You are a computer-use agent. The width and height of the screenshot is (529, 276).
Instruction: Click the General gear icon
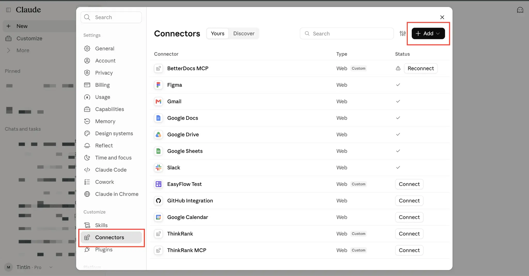pyautogui.click(x=87, y=49)
